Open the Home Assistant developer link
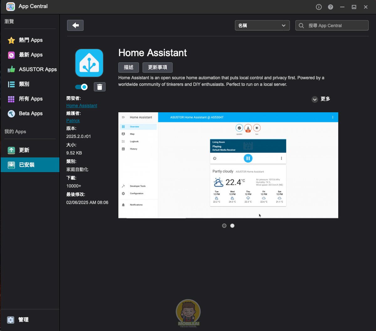The image size is (376, 331). [82, 106]
